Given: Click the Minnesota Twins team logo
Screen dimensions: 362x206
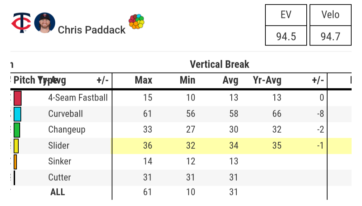Looking at the screenshot, I should [21, 23].
